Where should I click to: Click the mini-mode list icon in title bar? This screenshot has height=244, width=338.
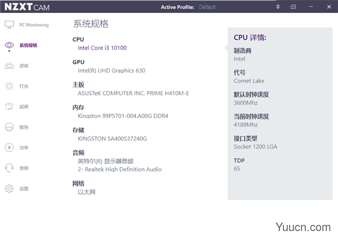(x=293, y=7)
